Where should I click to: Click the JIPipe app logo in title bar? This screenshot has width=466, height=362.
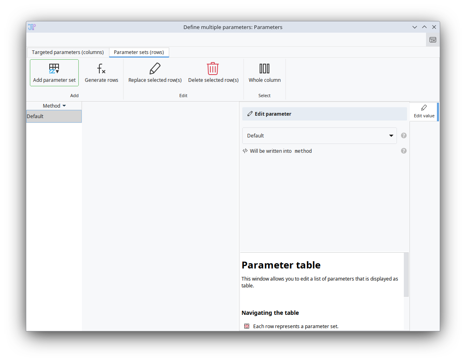[32, 27]
